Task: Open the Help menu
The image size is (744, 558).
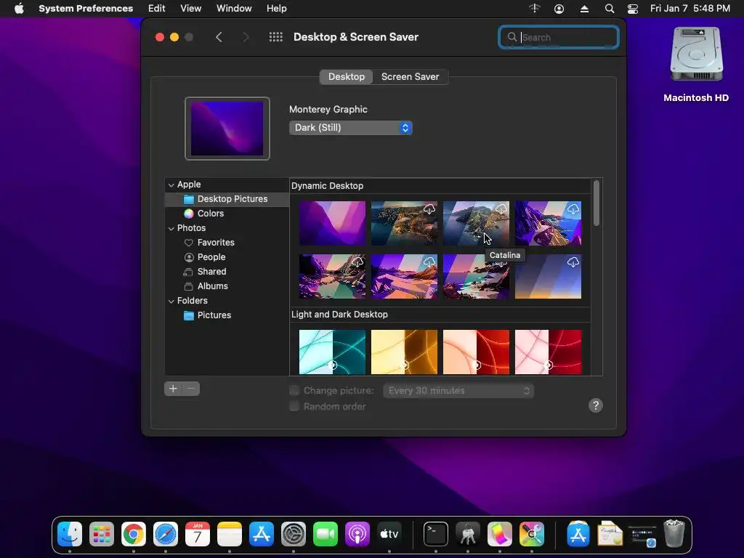Action: click(276, 9)
